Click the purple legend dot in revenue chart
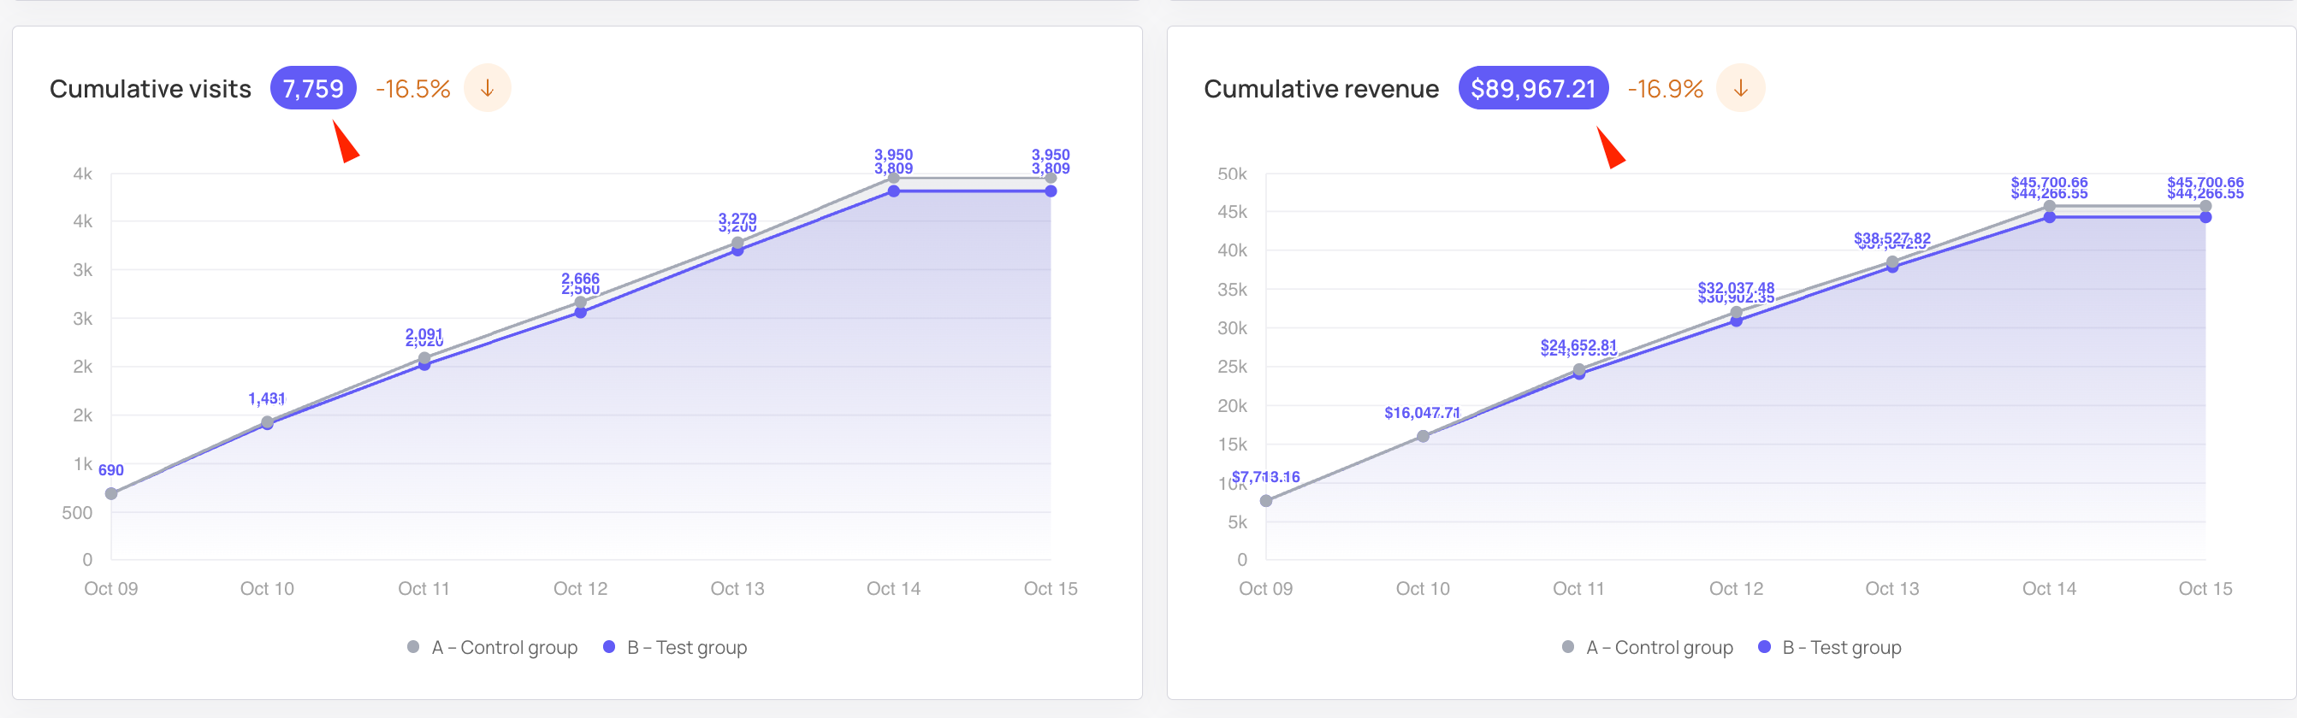Screen dimensions: 2297x718 pos(1764,647)
